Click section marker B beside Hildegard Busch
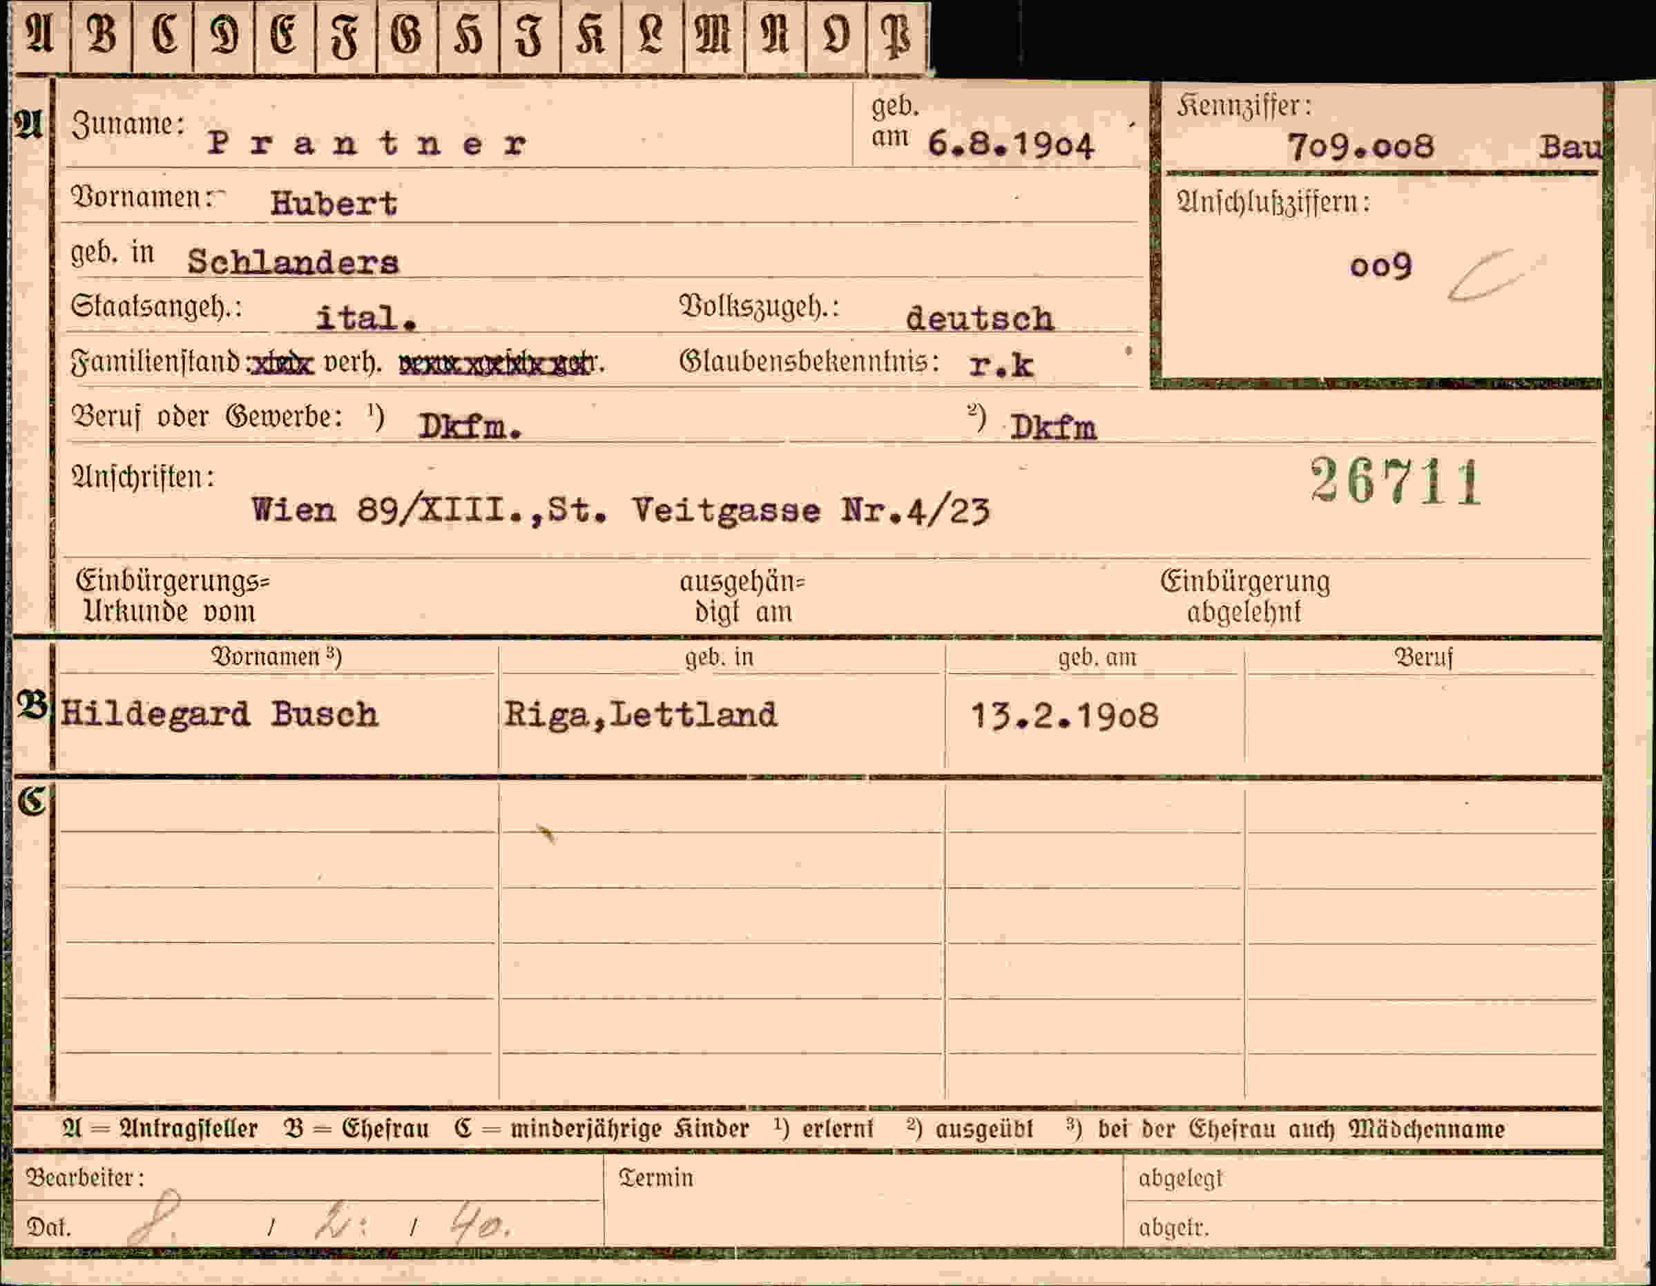Viewport: 1656px width, 1286px height. [x=32, y=705]
